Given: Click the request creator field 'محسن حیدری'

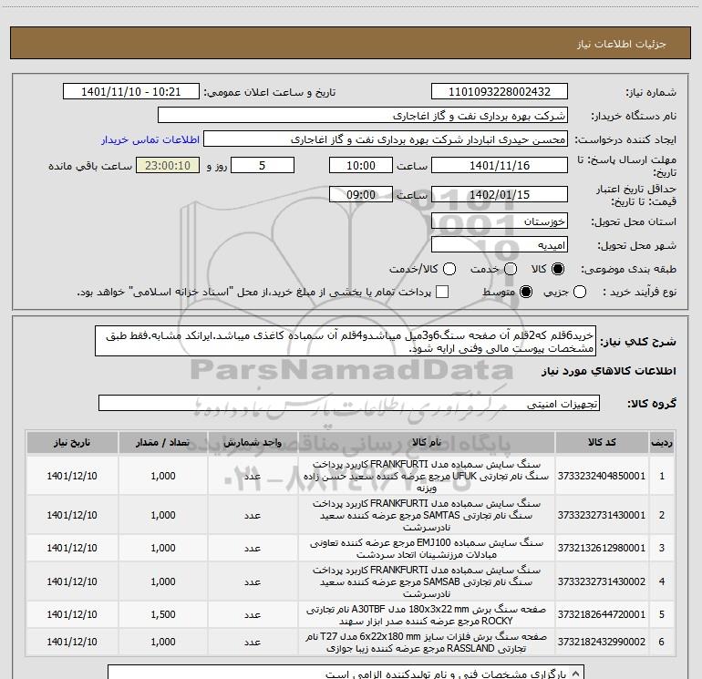Looking at the screenshot, I should pyautogui.click(x=386, y=139).
